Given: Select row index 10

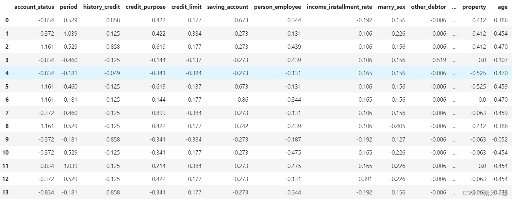Looking at the screenshot, I should 6,153.
